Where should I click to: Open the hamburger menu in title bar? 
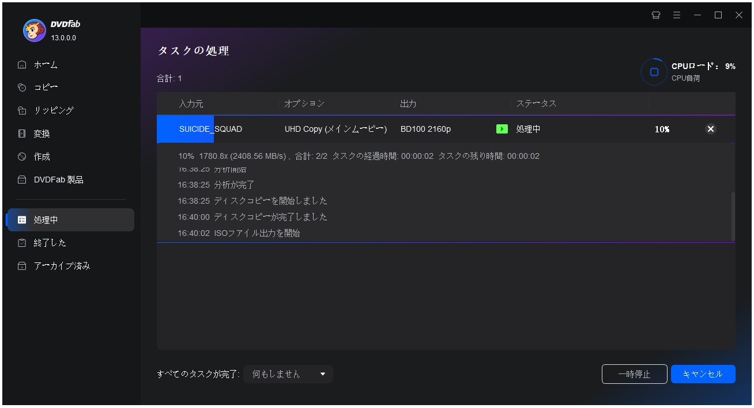(x=677, y=16)
